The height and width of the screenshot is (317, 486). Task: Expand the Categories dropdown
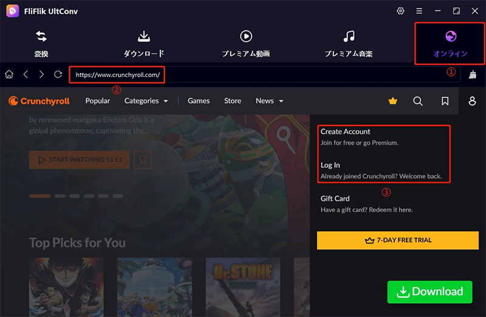[146, 101]
